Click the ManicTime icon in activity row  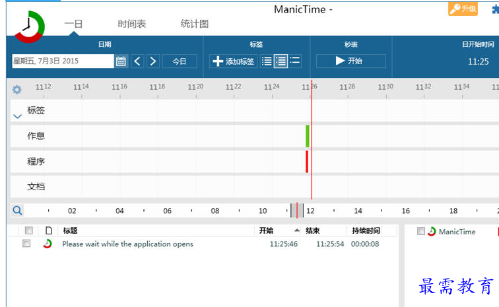[x=48, y=244]
